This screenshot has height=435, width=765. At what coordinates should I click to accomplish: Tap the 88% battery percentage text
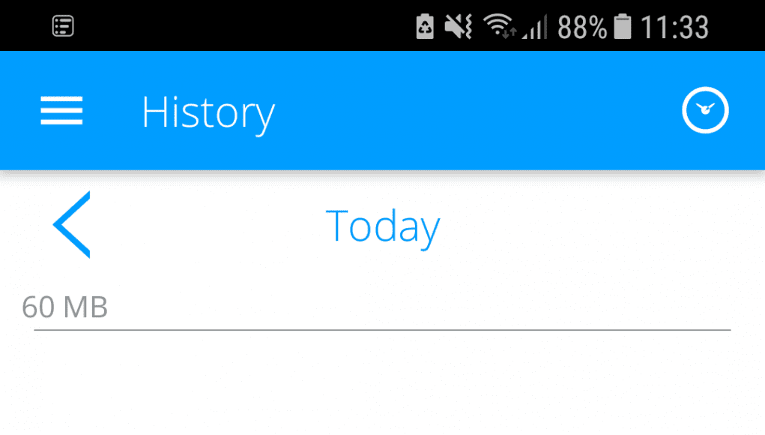(x=582, y=27)
